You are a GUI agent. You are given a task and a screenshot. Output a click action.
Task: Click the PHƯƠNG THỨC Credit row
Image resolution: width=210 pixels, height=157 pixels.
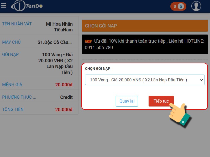point(39,97)
